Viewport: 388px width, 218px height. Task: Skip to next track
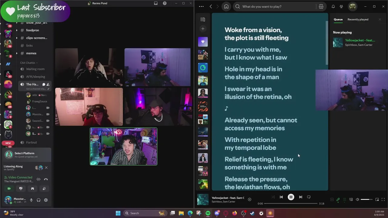(x=300, y=197)
